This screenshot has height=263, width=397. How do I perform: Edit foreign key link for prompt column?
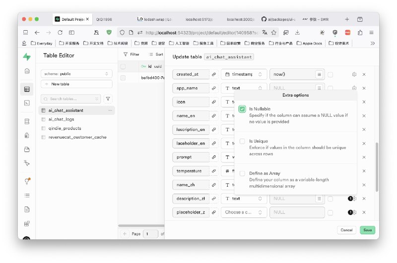(214, 157)
